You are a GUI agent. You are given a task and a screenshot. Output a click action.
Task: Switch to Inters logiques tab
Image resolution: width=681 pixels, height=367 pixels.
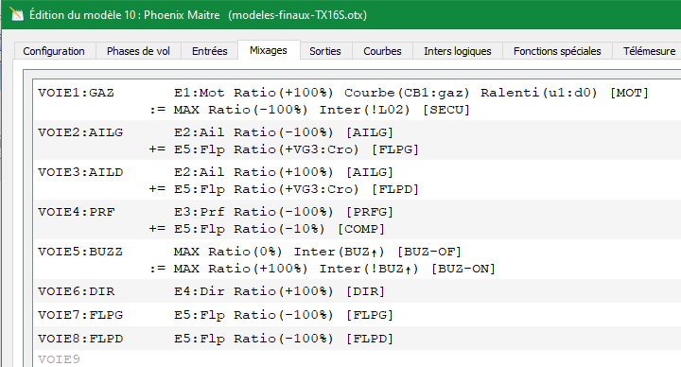click(458, 51)
